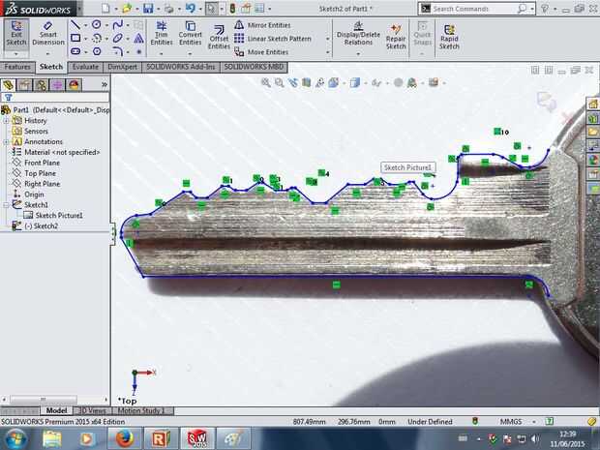Viewport: 600px width, 450px height.
Task: Select Sketch Picture1 in tree
Action: click(x=58, y=216)
